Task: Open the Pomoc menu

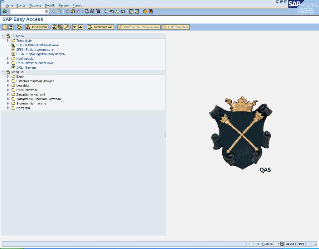Action: [x=77, y=6]
